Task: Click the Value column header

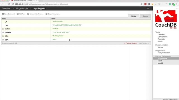Action: (101, 19)
